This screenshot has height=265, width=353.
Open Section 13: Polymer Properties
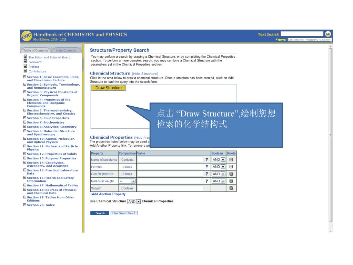52,158
